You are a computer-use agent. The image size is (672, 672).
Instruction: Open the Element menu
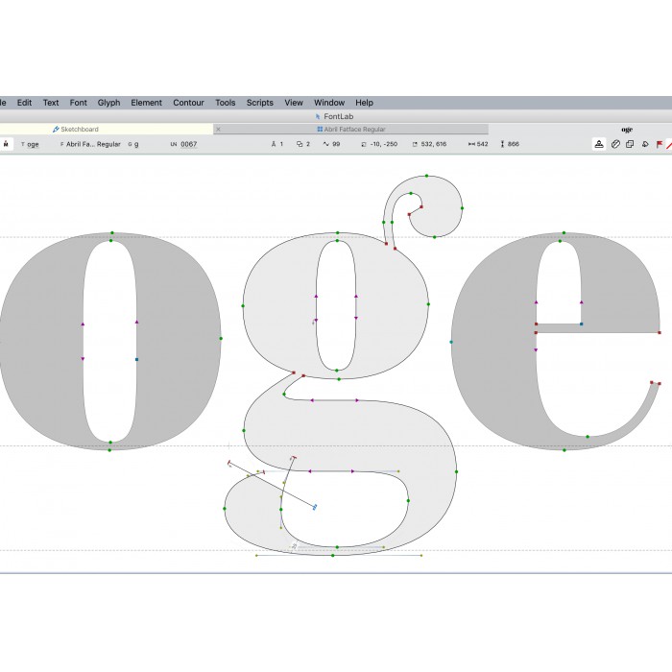click(146, 103)
